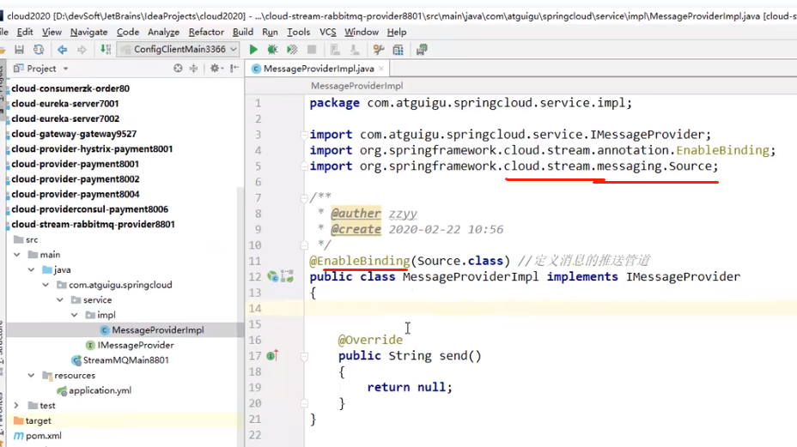The image size is (797, 447).
Task: Open the Refactor menu
Action: 206,32
